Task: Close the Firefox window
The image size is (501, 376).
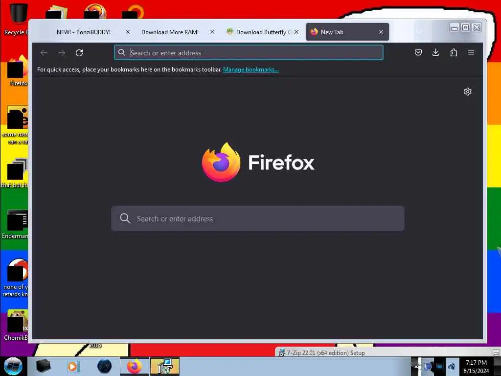Action: 477,27
